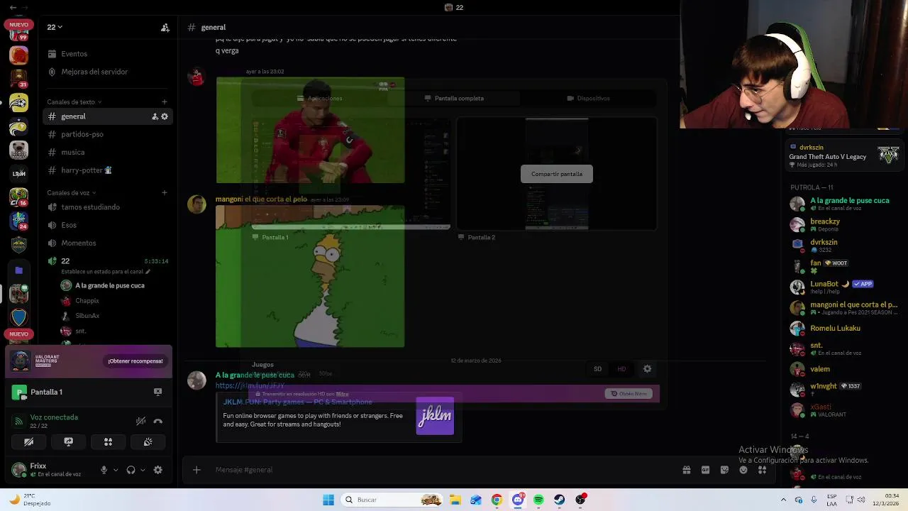Open sticker picker
The height and width of the screenshot is (511, 908).
coord(724,470)
